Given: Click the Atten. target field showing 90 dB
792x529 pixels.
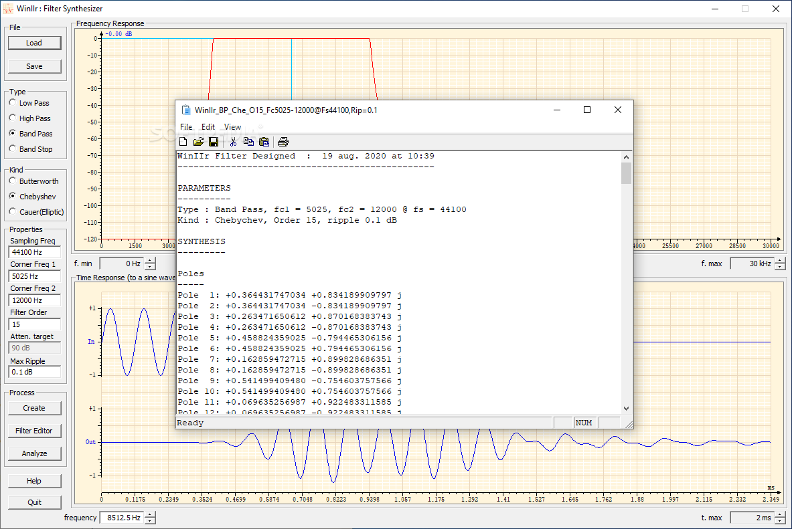Looking at the screenshot, I should click(x=35, y=348).
